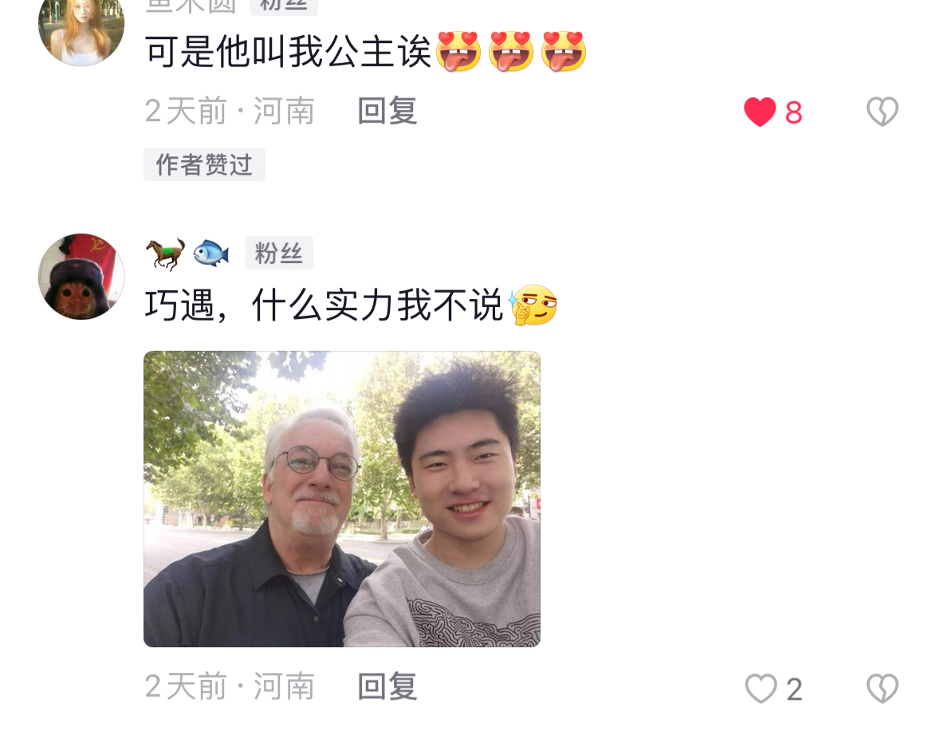940x731 pixels.
Task: Reply to the 可是他叫我公主诶 comment
Action: pyautogui.click(x=387, y=111)
